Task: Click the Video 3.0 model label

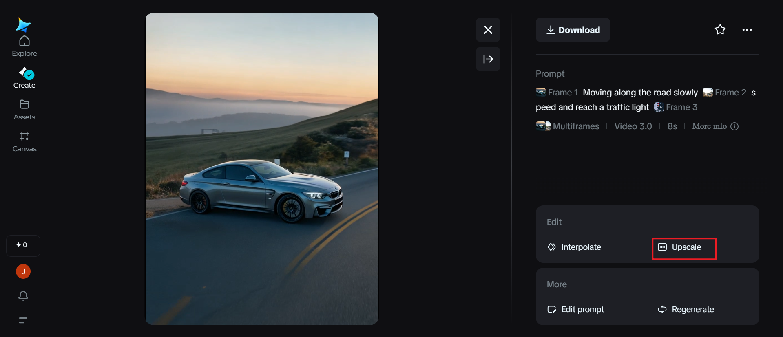Action: click(x=633, y=126)
